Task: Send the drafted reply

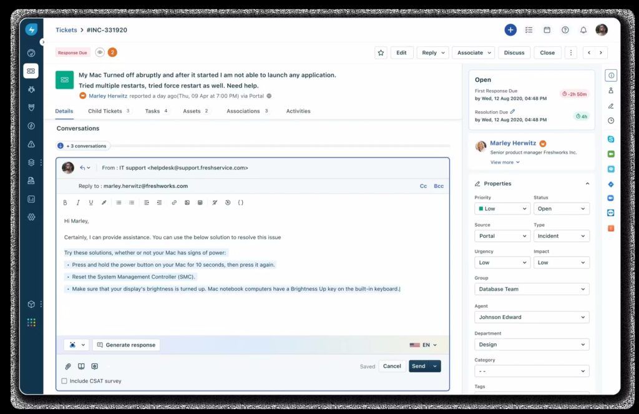Action: (418, 366)
